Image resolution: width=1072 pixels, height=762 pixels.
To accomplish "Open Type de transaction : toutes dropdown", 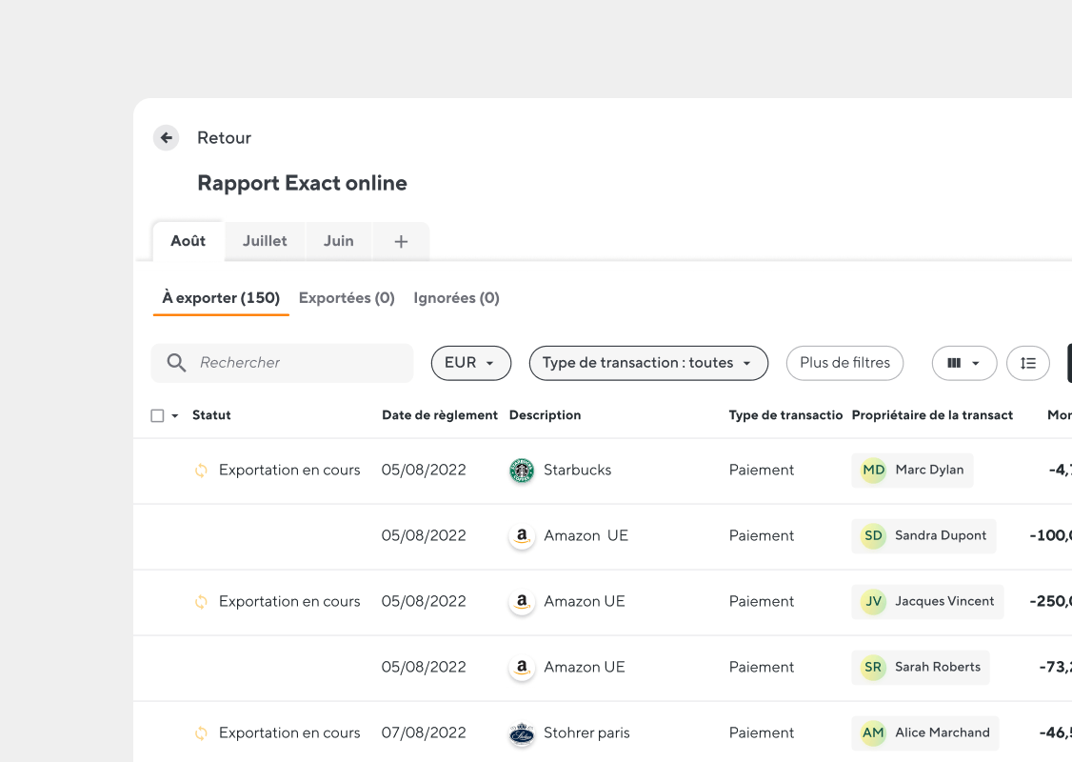I will (648, 363).
